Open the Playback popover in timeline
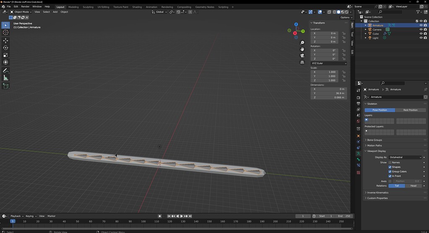 pos(17,216)
